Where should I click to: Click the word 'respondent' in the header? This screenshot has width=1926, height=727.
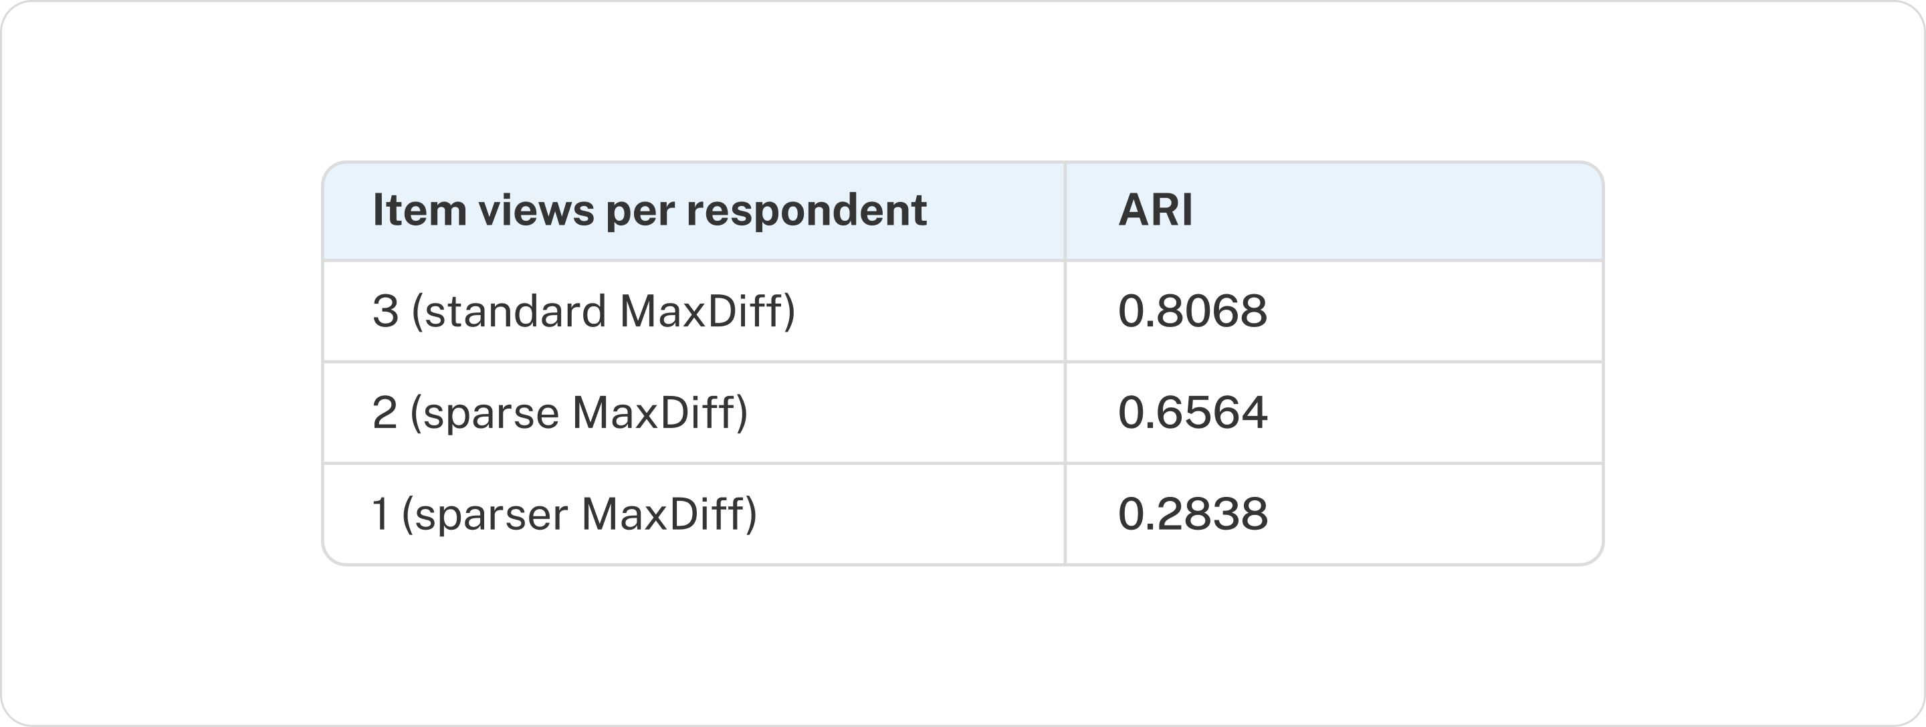(807, 211)
